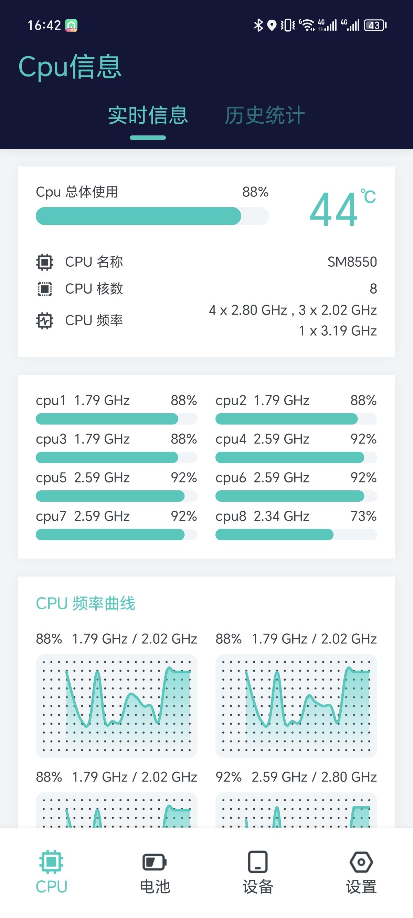Tap the CPU 频率 frequency icon
413x918 pixels.
point(45,321)
